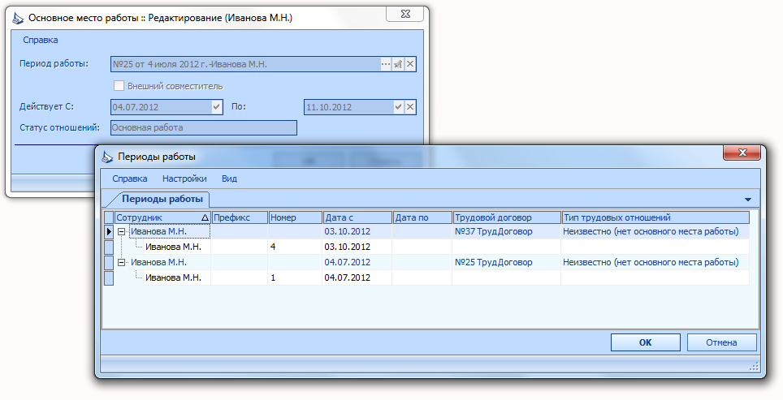Close the Периоды работы window
This screenshot has height=400, width=783.
click(742, 153)
